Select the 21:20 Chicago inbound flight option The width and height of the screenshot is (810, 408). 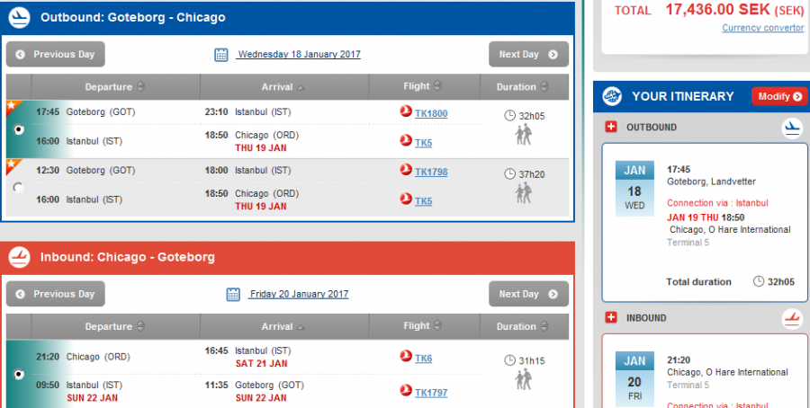pyautogui.click(x=19, y=374)
